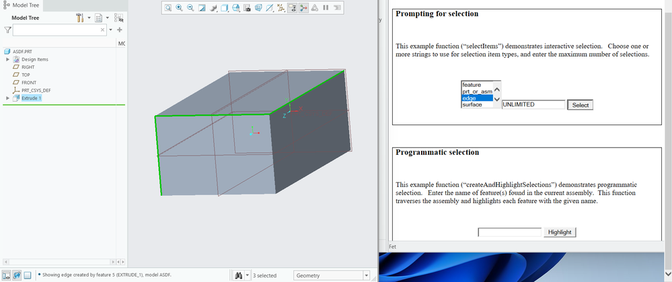Open the Geometry selection filter dropdown

tap(366, 275)
